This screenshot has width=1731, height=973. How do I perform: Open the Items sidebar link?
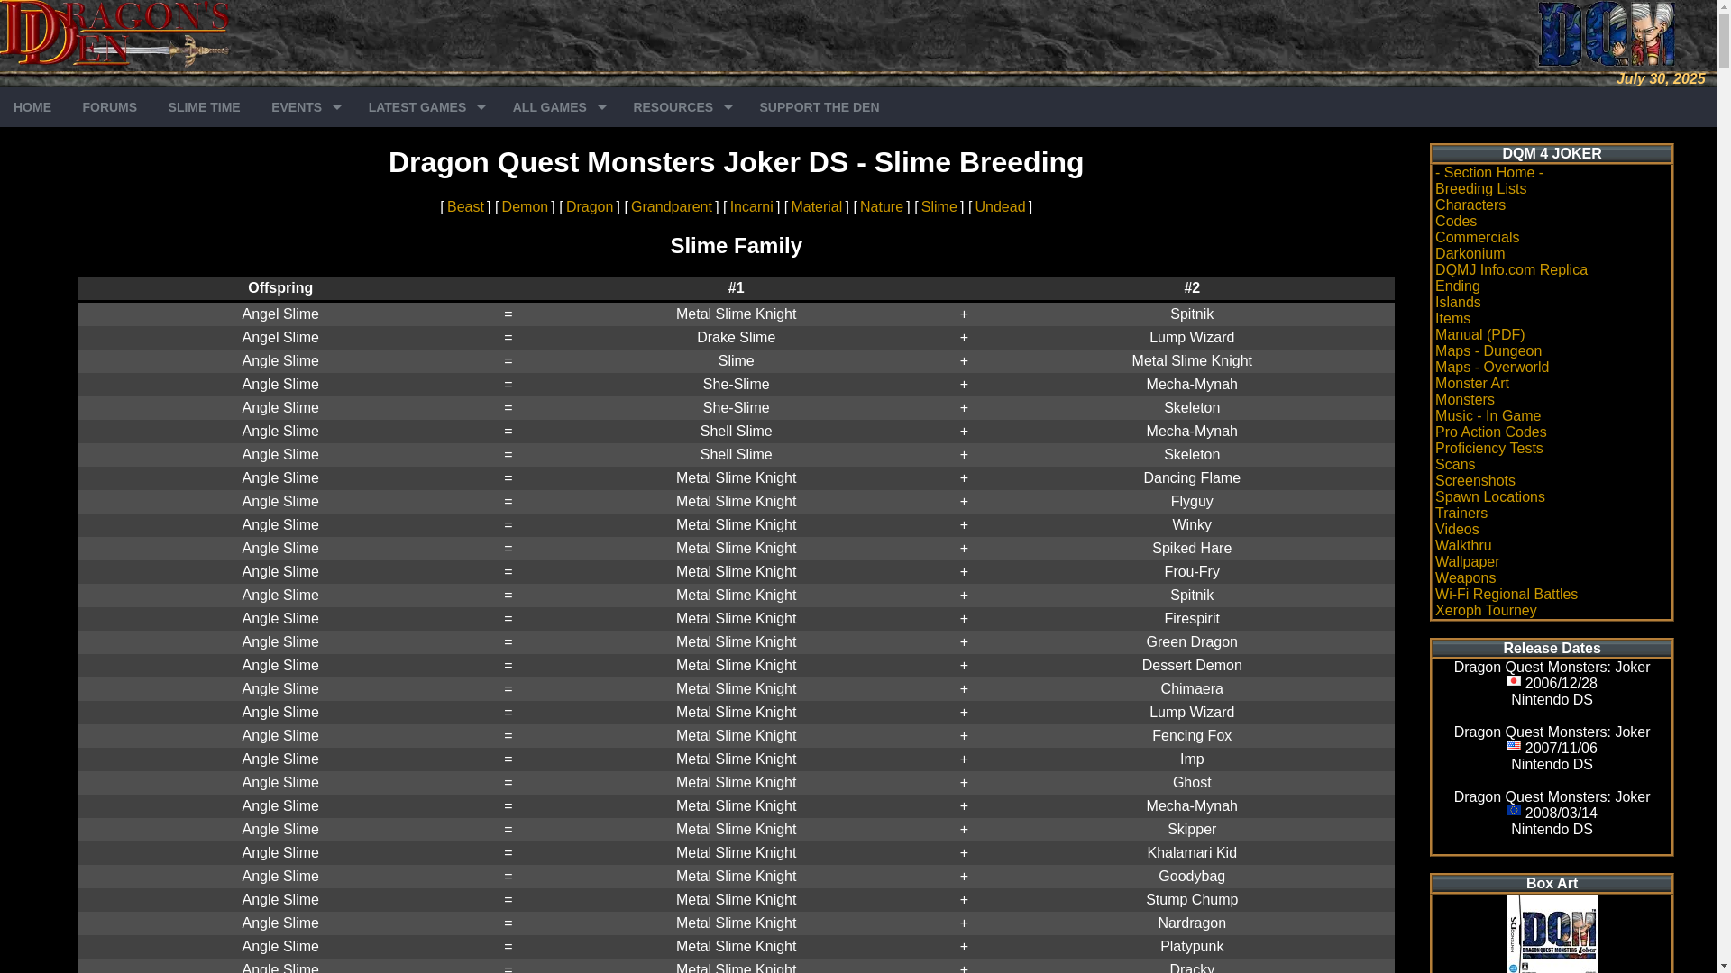point(1452,319)
